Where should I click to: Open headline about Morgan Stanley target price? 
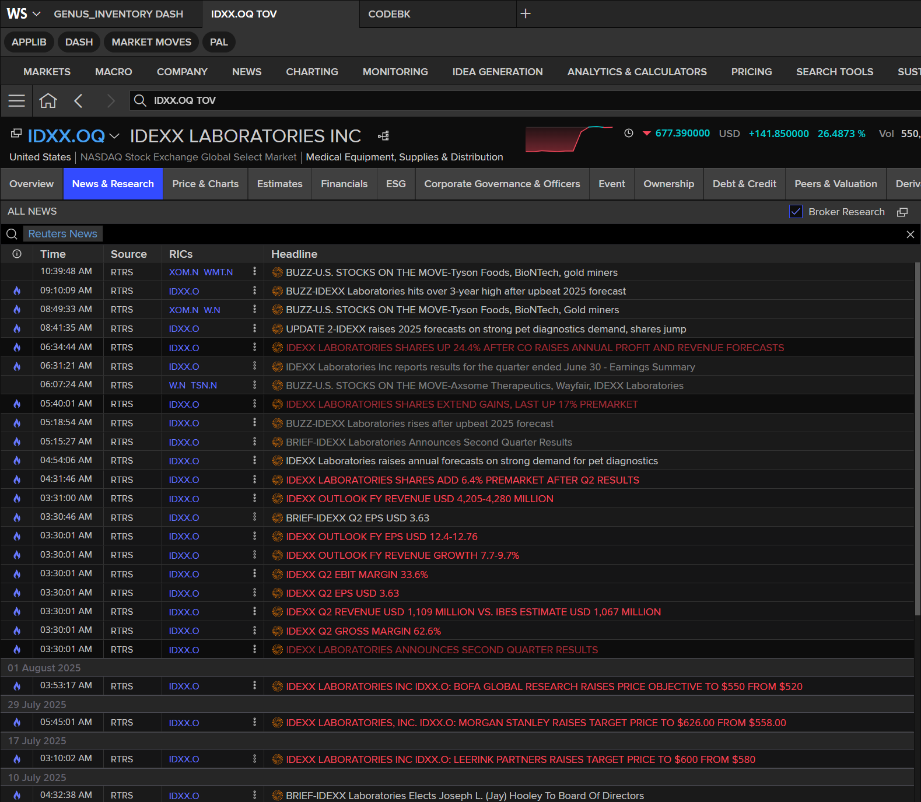(536, 723)
